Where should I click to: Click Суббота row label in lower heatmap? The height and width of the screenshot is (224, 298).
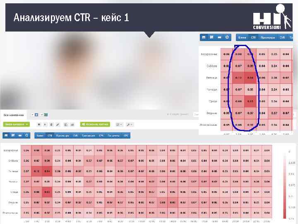(x=13, y=161)
